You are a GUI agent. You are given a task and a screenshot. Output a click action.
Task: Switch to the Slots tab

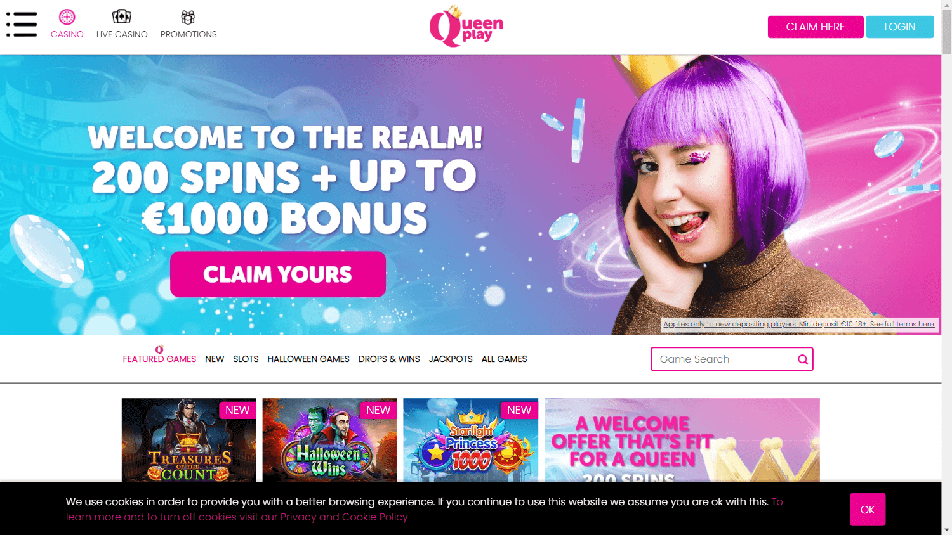pos(246,359)
